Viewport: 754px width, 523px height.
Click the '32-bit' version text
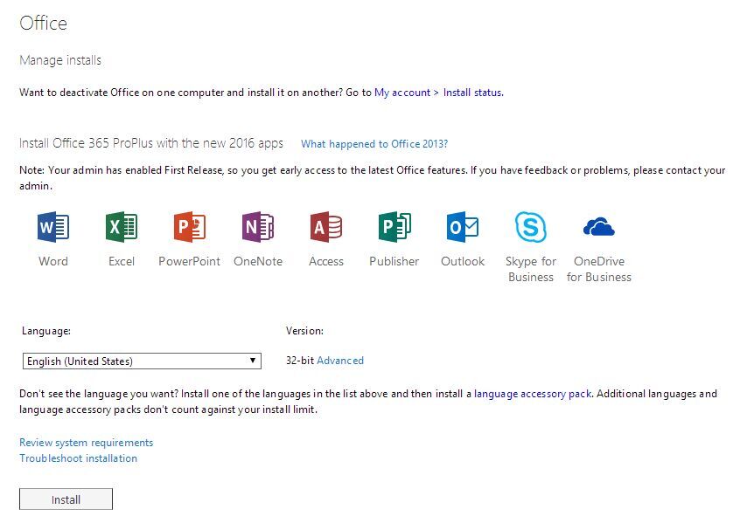pos(300,361)
